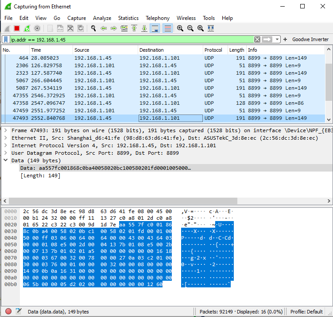
Task: Open the Analyze menu
Action: (102, 18)
